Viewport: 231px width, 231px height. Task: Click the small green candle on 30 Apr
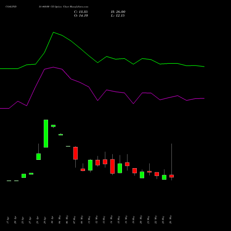coord(53,126)
